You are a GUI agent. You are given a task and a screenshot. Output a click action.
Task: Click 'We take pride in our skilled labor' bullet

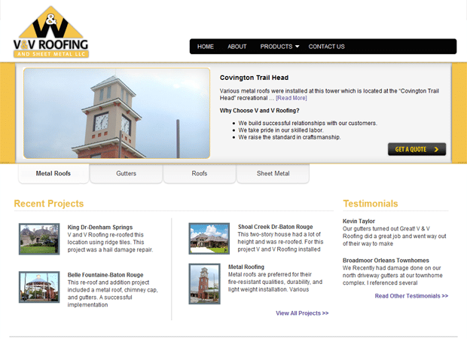[x=280, y=130]
